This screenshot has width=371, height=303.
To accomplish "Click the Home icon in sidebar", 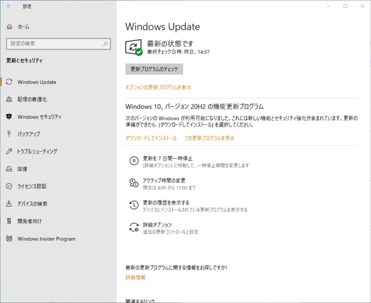I will (x=9, y=27).
